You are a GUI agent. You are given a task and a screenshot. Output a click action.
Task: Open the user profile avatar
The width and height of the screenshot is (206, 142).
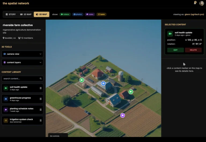[202, 3]
